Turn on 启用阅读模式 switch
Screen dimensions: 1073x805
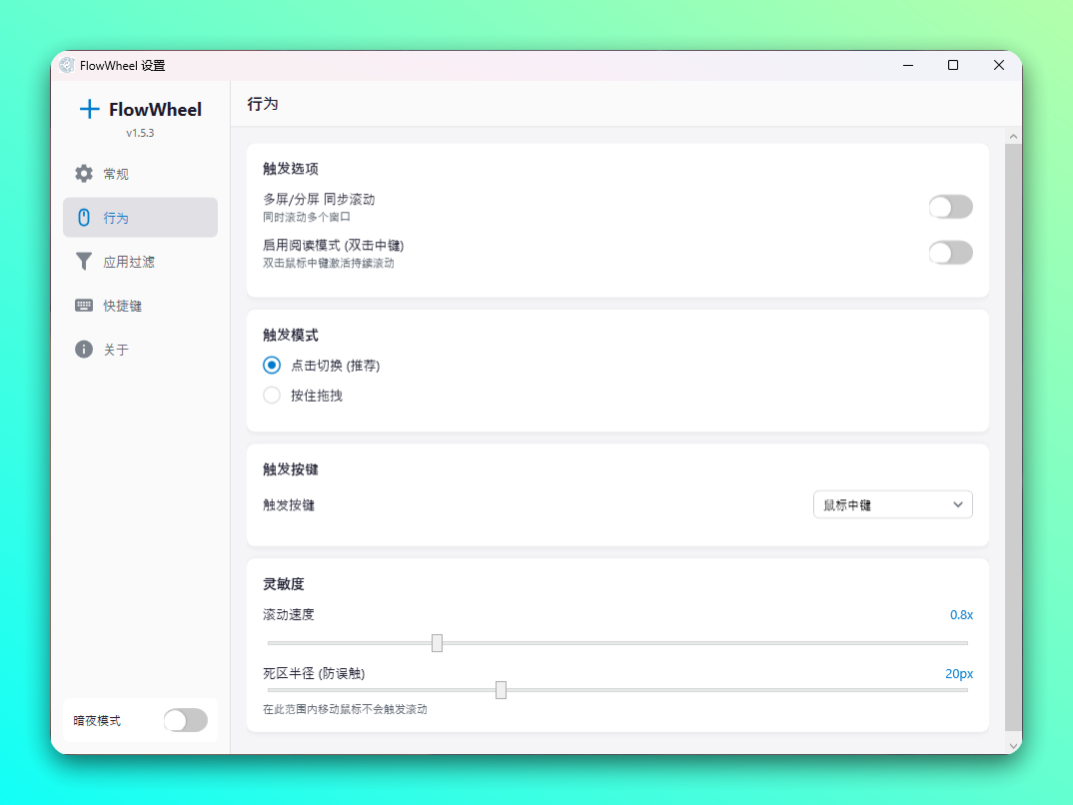click(x=949, y=253)
